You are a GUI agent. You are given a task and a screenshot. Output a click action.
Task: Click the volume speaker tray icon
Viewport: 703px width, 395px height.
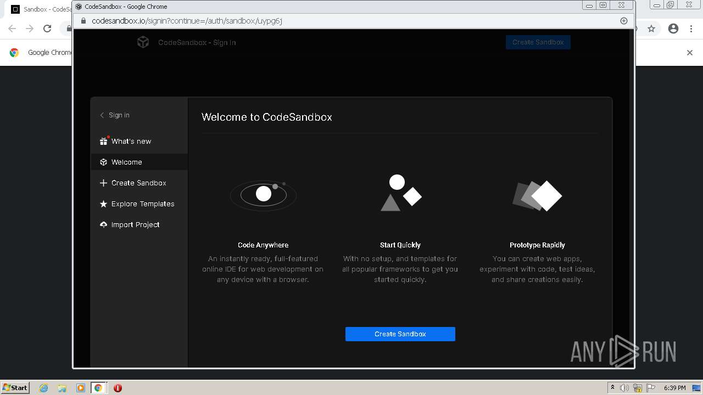[624, 388]
